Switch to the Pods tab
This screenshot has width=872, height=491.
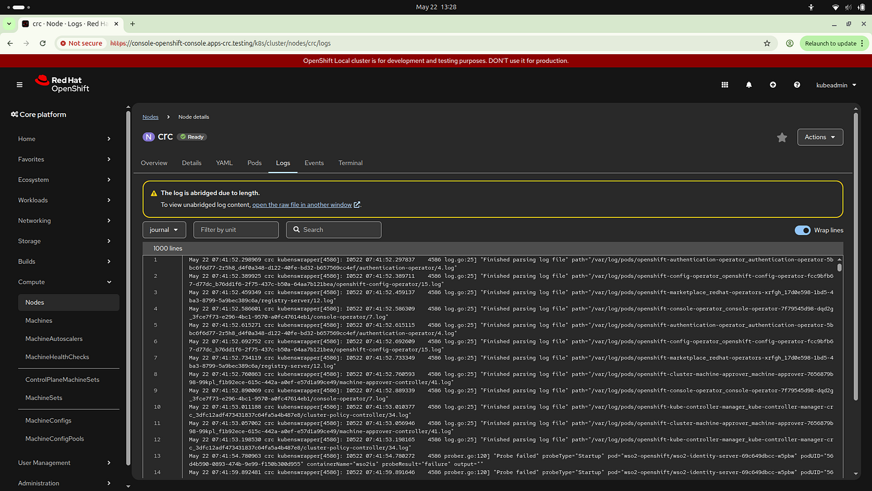tap(255, 163)
